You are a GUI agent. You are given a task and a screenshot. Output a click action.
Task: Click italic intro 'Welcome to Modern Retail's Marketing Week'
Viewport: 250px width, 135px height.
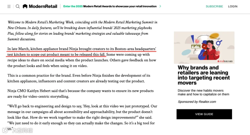[x=82, y=31]
